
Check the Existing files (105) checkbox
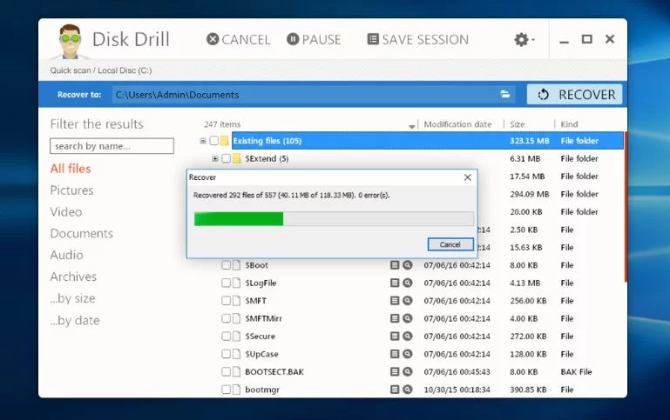point(214,141)
